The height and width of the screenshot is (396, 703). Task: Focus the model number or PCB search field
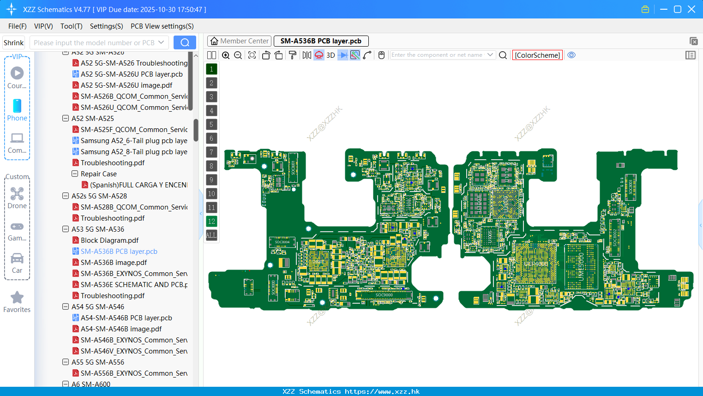[94, 42]
